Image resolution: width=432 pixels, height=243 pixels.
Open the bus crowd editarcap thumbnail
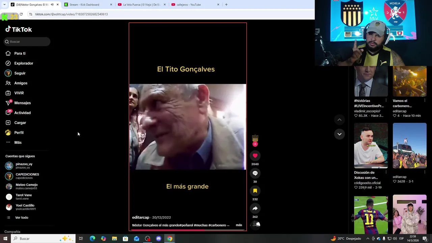(410, 145)
